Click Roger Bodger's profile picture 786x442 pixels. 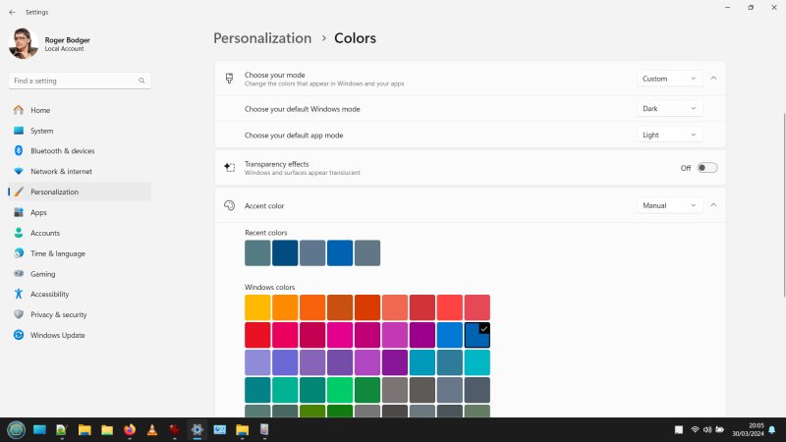pyautogui.click(x=23, y=43)
